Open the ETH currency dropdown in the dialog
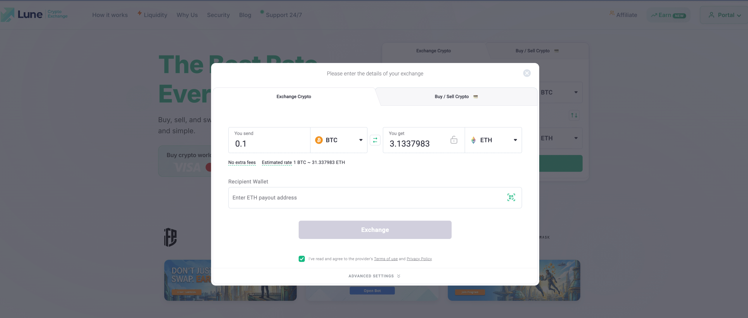Image resolution: width=748 pixels, height=318 pixels. pyautogui.click(x=493, y=140)
